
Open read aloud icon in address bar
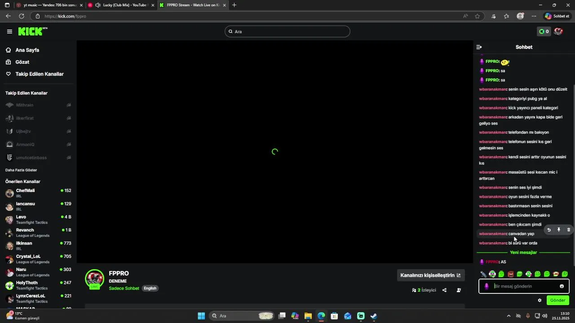[x=465, y=16]
